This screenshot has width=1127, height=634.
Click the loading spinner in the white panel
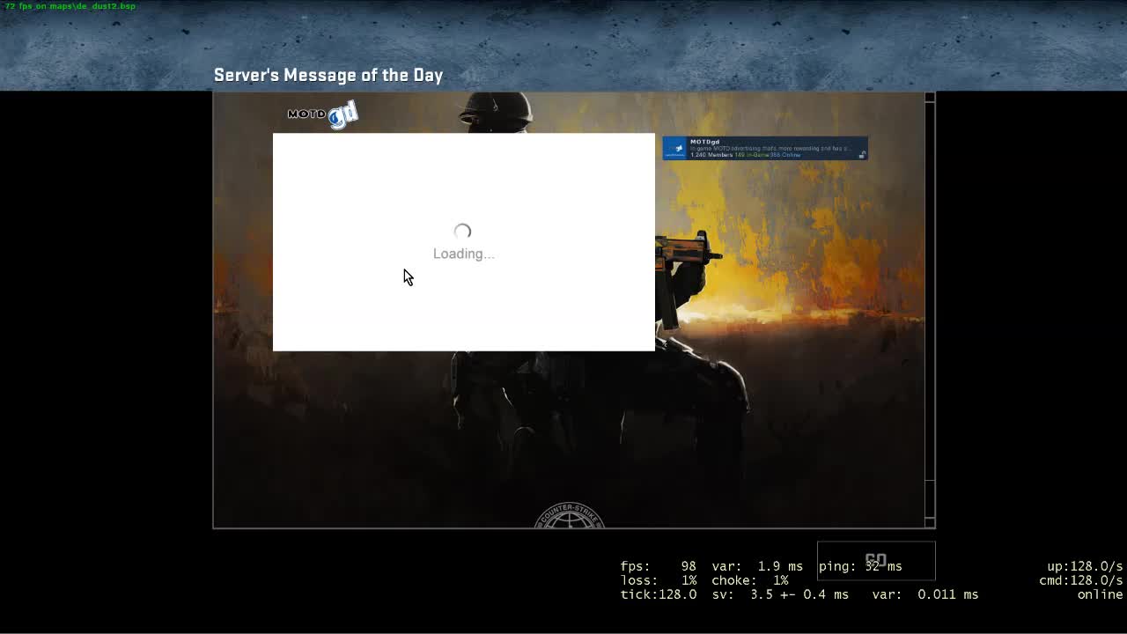click(462, 232)
